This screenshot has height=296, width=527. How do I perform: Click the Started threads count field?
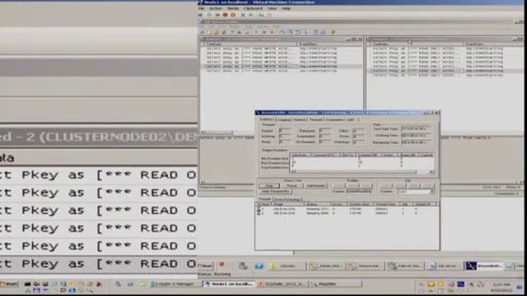[x=285, y=131]
